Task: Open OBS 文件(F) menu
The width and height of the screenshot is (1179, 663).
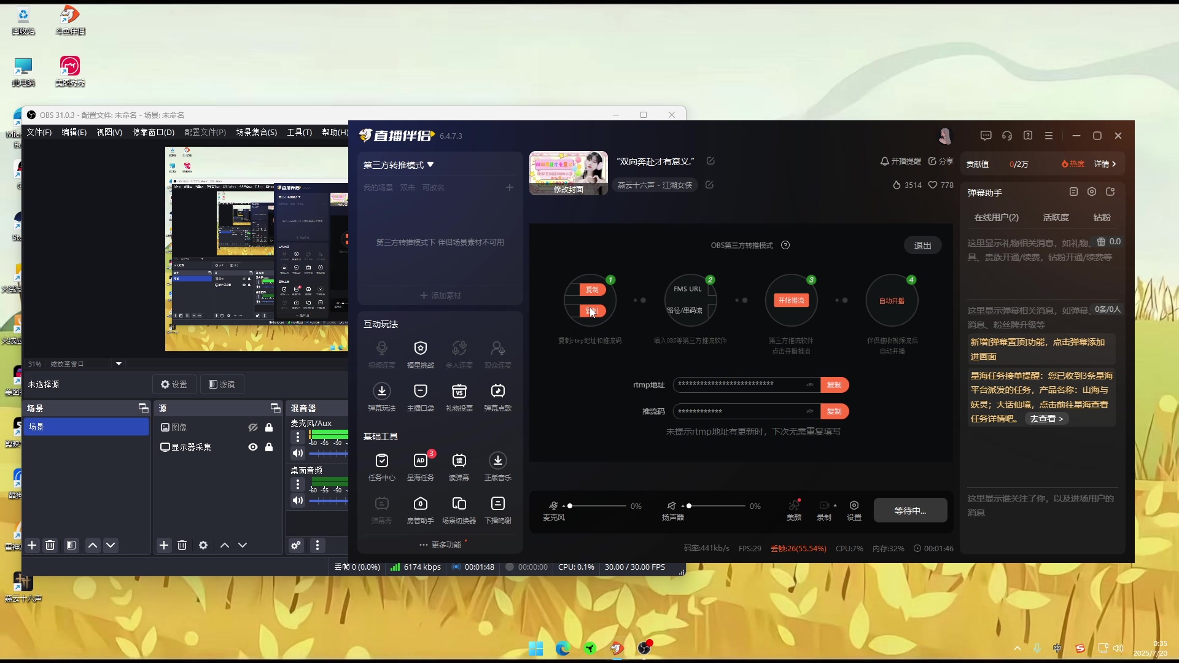Action: click(39, 132)
